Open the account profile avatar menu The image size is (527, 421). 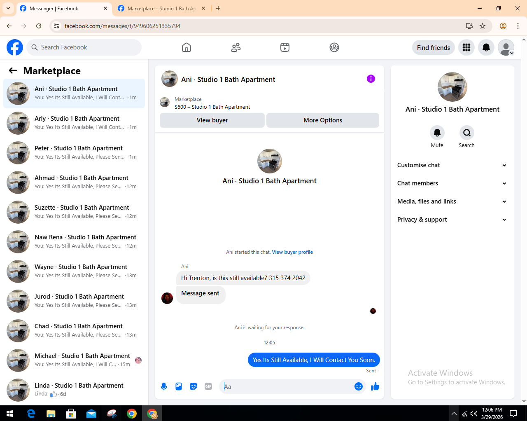click(506, 47)
